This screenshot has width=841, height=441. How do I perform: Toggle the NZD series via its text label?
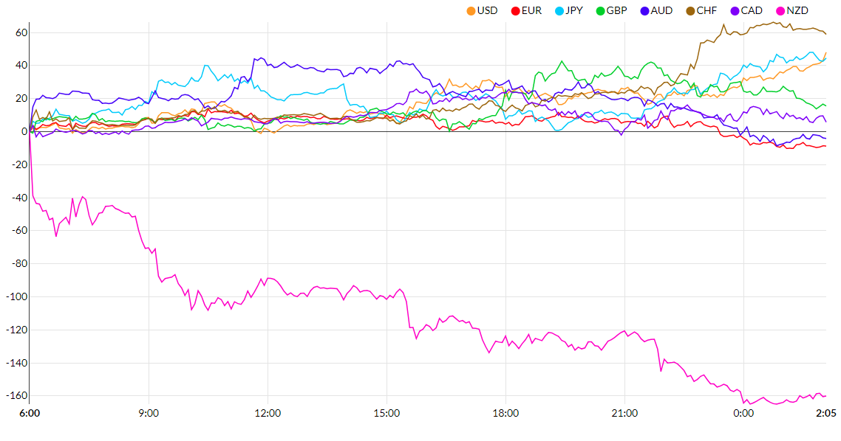[x=797, y=11]
